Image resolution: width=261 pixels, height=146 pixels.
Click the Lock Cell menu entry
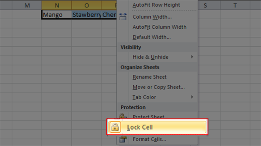point(157,127)
